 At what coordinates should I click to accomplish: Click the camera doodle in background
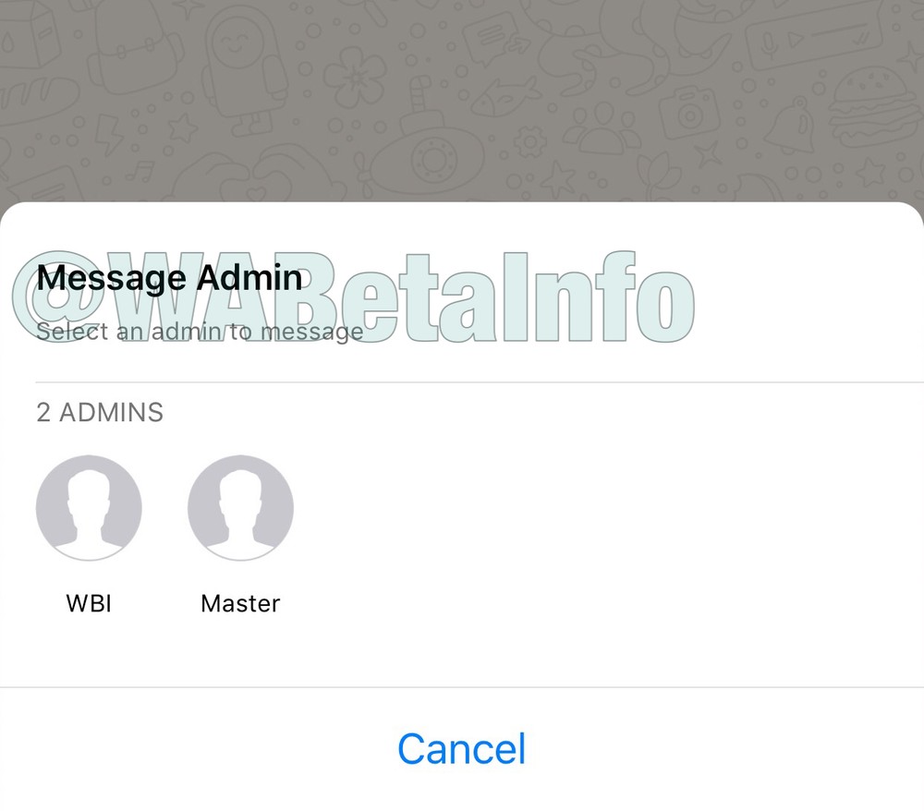click(689, 112)
